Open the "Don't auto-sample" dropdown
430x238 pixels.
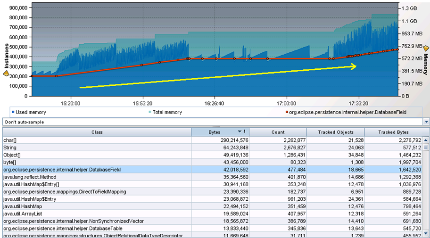(212, 122)
